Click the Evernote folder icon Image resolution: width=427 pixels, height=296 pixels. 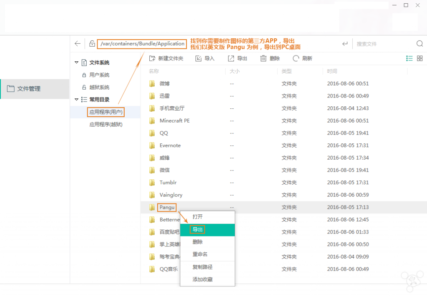[x=152, y=145]
